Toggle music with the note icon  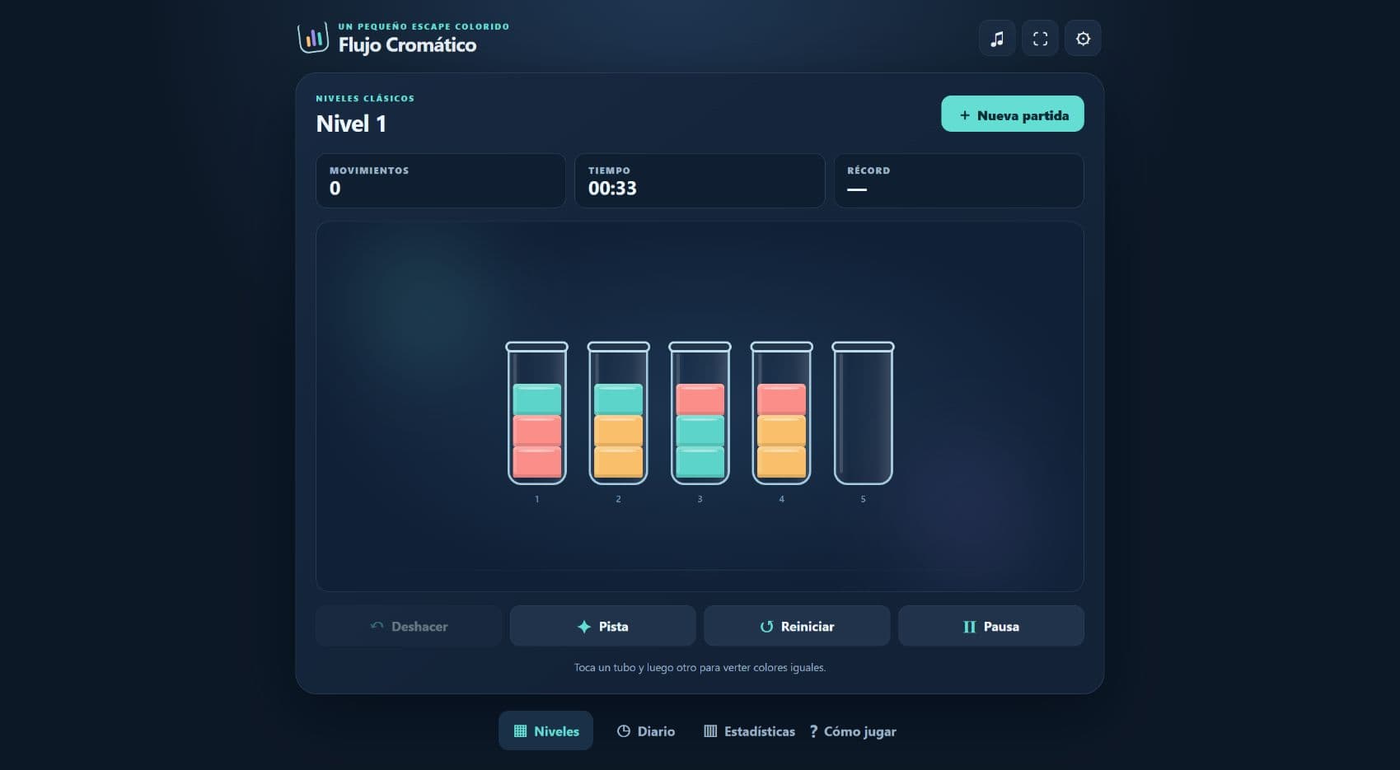(997, 39)
